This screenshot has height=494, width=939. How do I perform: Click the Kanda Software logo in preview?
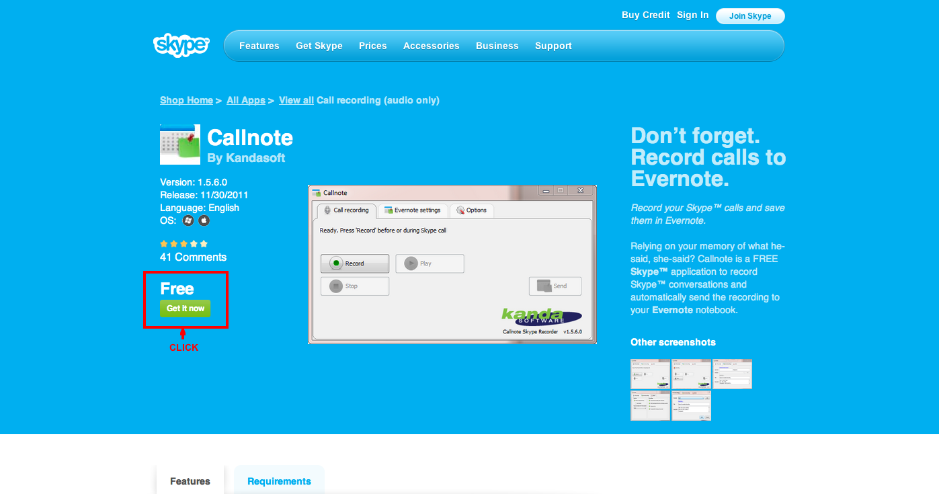(542, 317)
